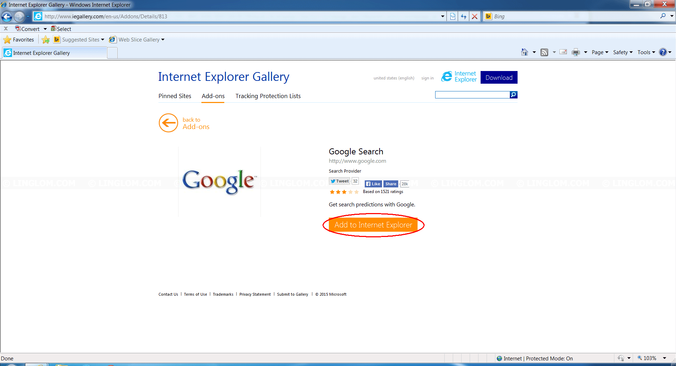Click the Tweet button

point(339,181)
